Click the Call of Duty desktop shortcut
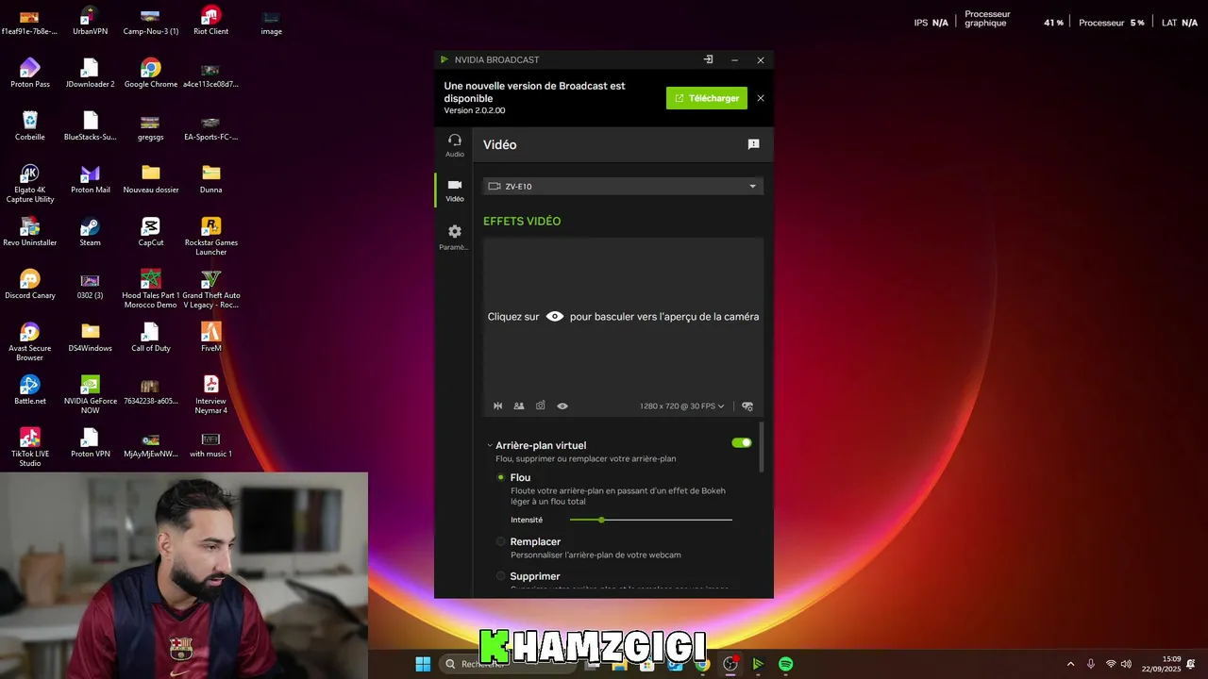 point(151,338)
